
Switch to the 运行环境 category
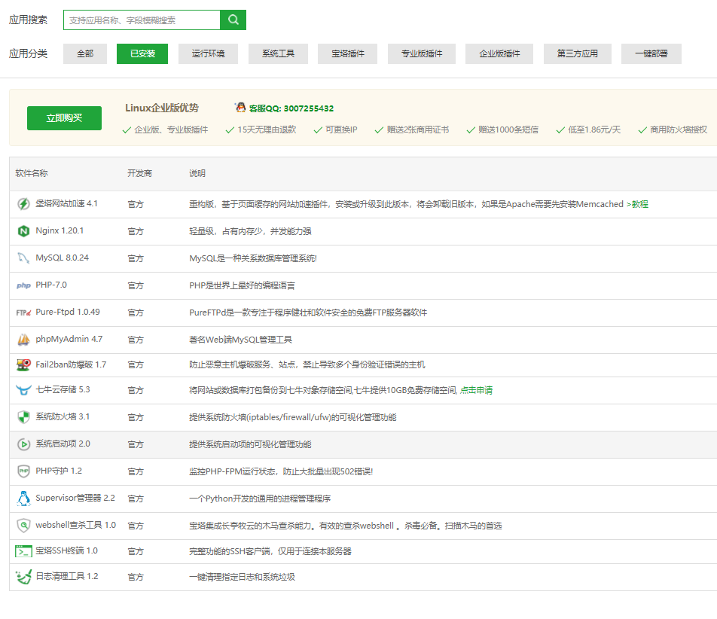(208, 53)
